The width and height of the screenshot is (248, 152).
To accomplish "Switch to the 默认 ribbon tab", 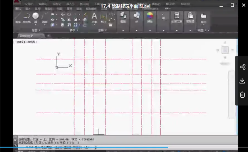I will click(x=18, y=9).
